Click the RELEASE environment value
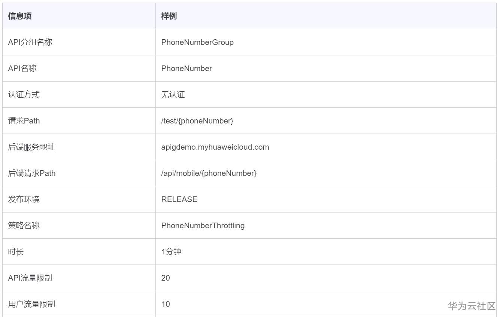The width and height of the screenshot is (503, 321). coord(179,199)
